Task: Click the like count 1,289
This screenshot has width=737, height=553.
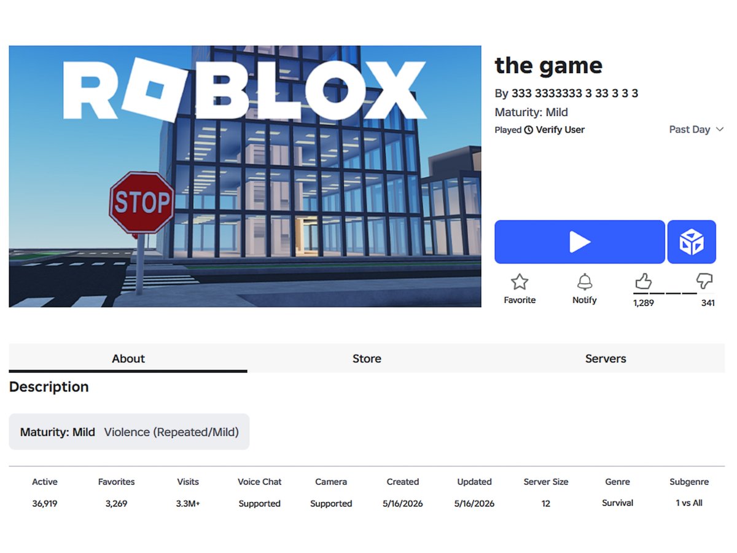Action: click(x=644, y=303)
